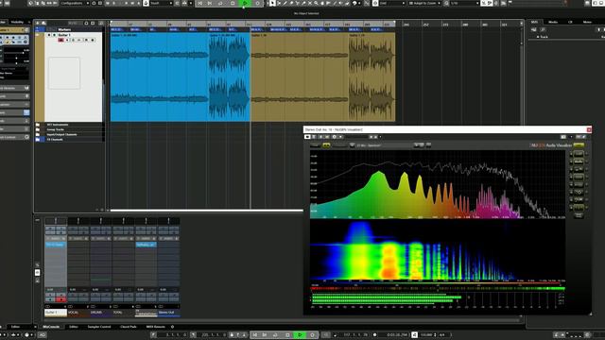Choose the Mute tool in the toolbar
Image resolution: width=605 pixels, height=340 pixels.
(310, 3)
